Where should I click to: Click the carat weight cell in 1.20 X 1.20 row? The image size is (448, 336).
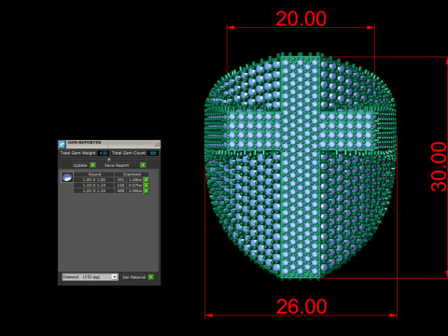(x=135, y=190)
